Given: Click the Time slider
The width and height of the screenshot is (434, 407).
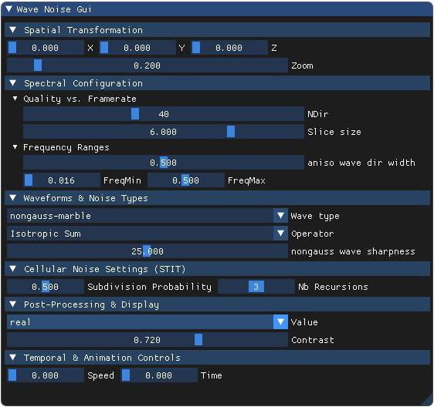Looking at the screenshot, I should [159, 375].
